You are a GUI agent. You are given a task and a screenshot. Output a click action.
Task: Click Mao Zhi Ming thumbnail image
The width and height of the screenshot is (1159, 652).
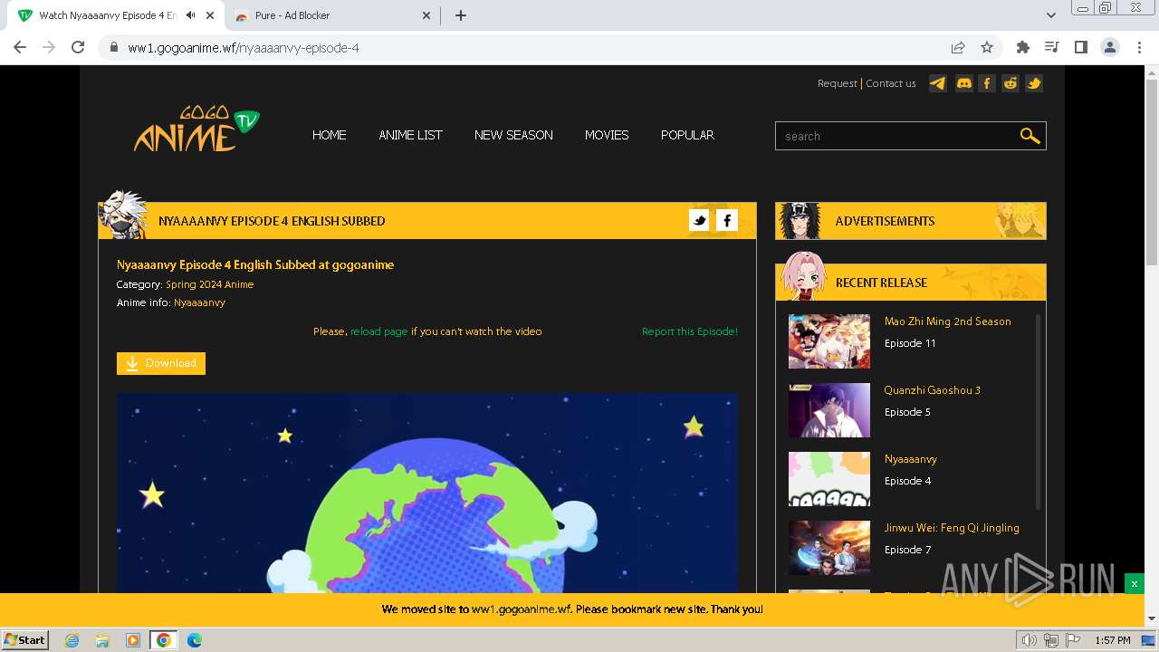tap(829, 341)
